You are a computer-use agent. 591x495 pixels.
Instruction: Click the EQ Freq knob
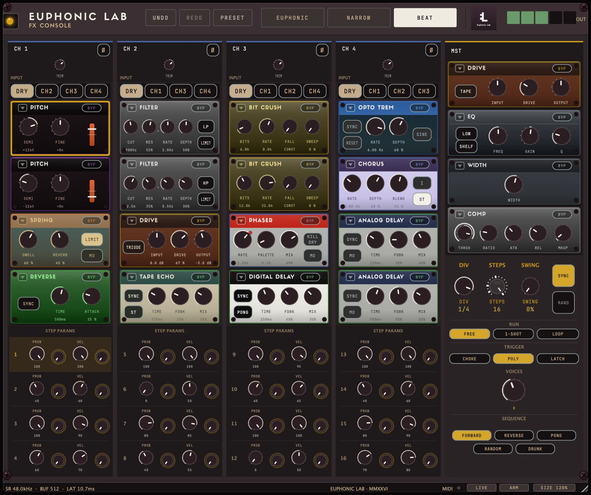[498, 136]
